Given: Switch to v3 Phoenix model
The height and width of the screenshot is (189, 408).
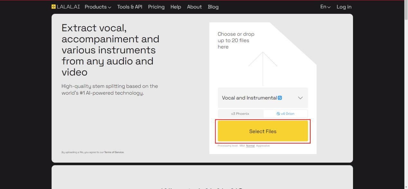Looking at the screenshot, I should tap(240, 114).
